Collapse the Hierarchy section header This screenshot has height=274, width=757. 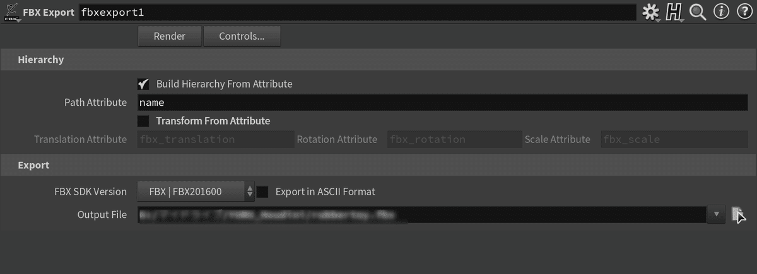click(x=378, y=60)
